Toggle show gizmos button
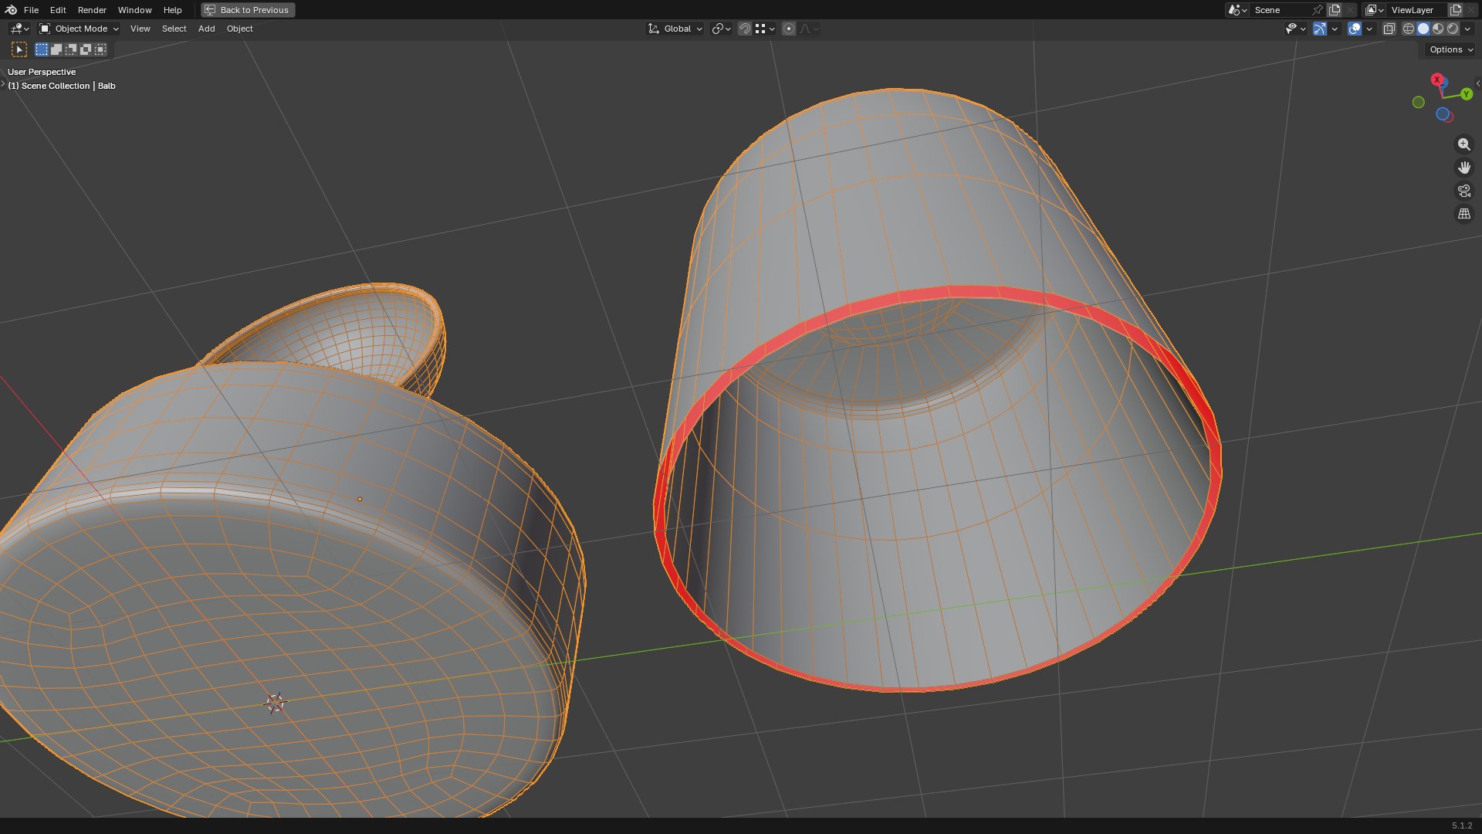 tap(1320, 29)
